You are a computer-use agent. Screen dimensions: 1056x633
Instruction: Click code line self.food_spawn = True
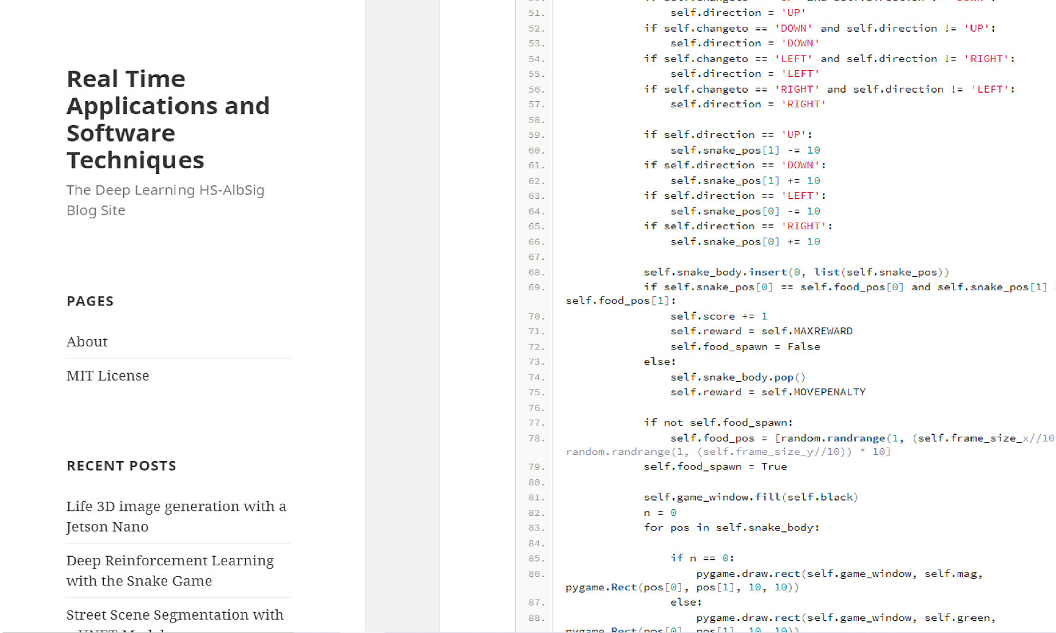pos(715,467)
